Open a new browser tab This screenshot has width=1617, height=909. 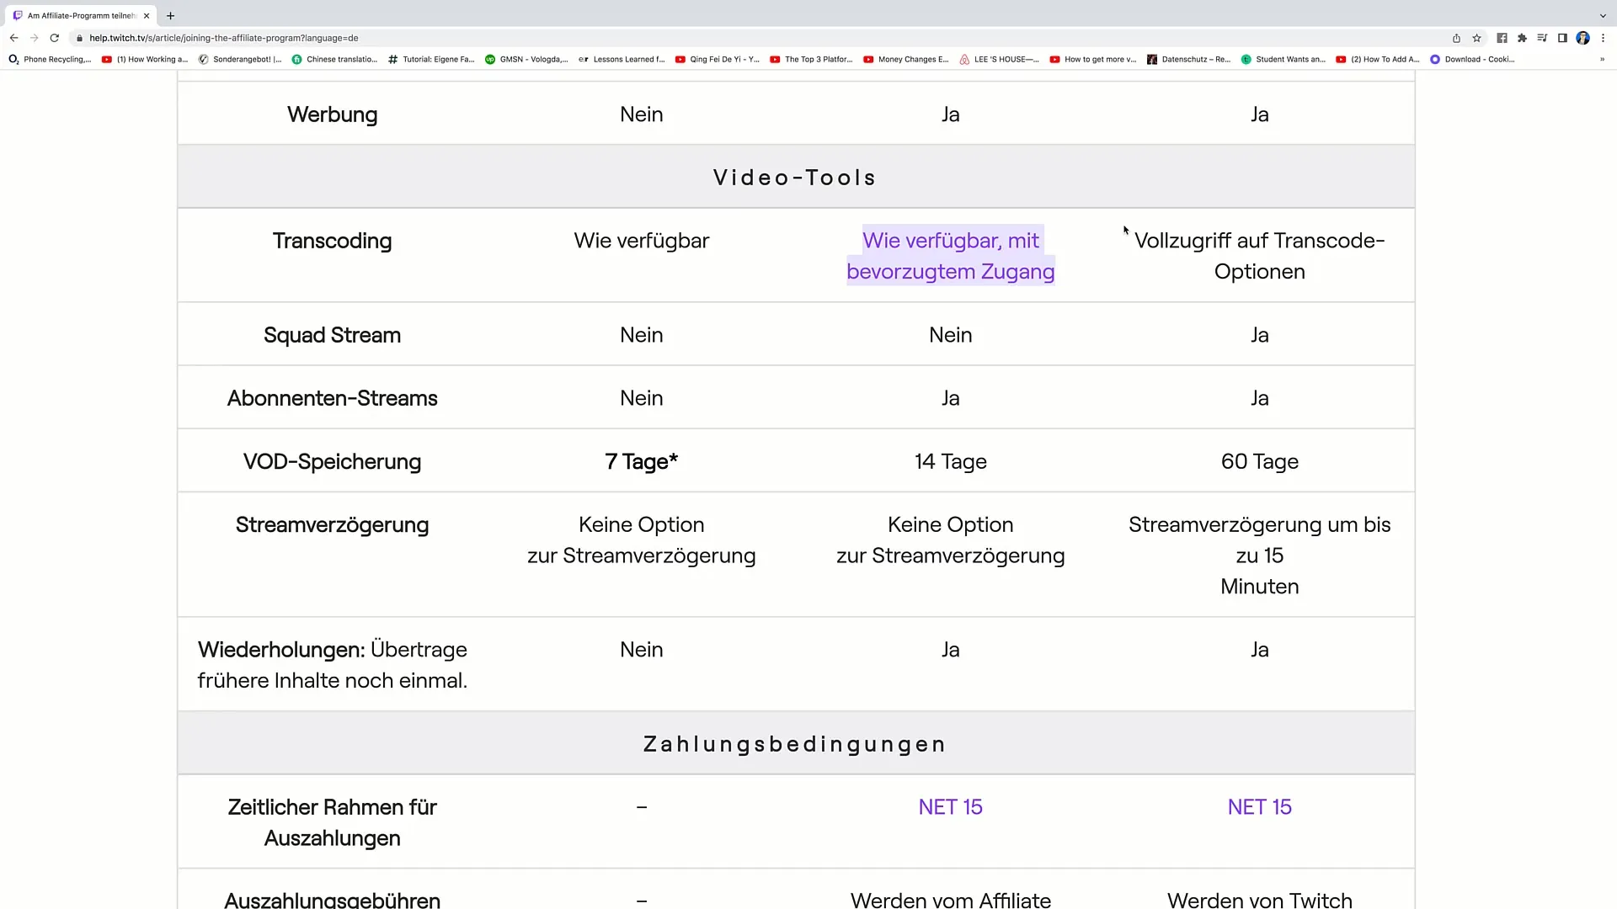(x=171, y=15)
